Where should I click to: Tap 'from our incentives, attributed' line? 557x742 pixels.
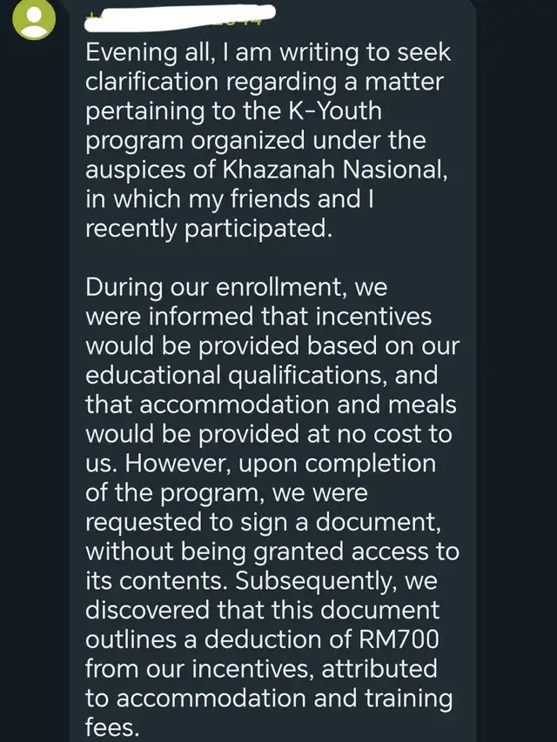(x=261, y=669)
